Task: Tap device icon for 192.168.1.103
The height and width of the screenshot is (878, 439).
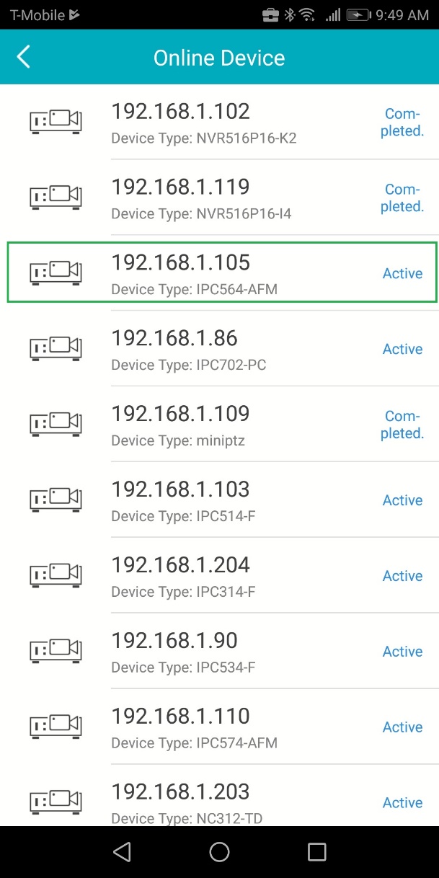Action: tap(56, 500)
